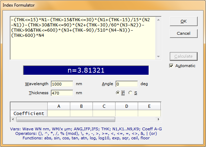Click the Angle input field
The width and height of the screenshot is (206, 147).
tap(127, 84)
